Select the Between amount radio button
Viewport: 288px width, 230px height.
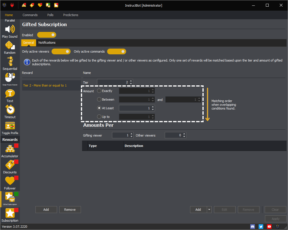click(x=99, y=99)
